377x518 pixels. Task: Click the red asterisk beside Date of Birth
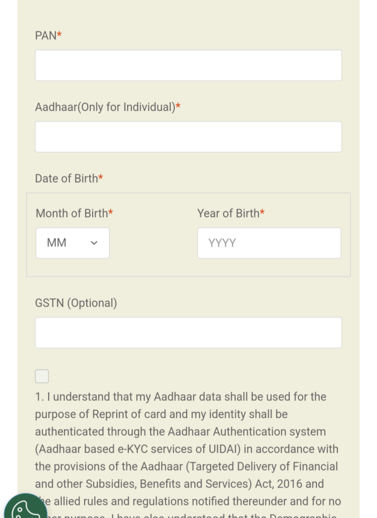101,178
